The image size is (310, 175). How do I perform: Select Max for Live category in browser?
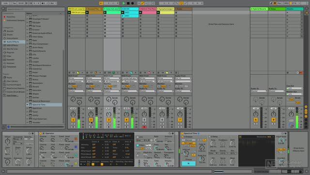pos(12,49)
